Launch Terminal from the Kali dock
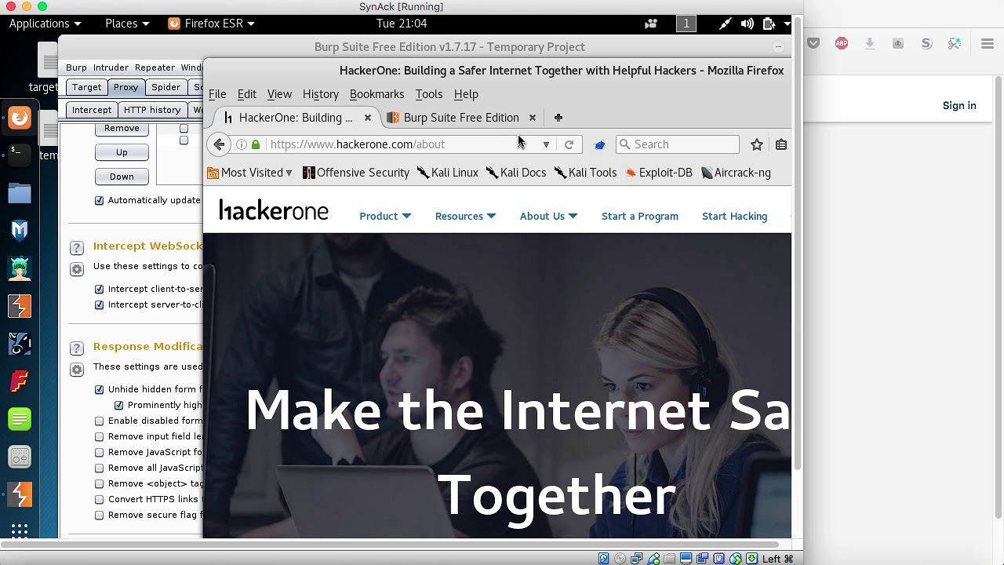The height and width of the screenshot is (565, 1004). (20, 155)
